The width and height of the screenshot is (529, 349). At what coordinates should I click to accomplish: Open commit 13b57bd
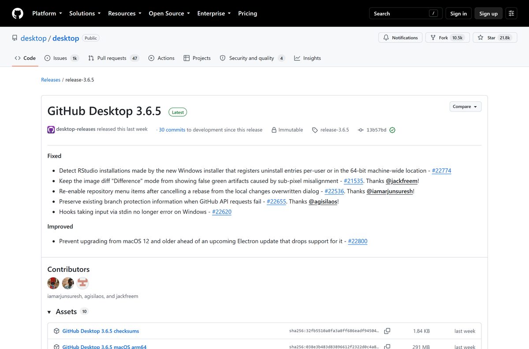(x=376, y=130)
